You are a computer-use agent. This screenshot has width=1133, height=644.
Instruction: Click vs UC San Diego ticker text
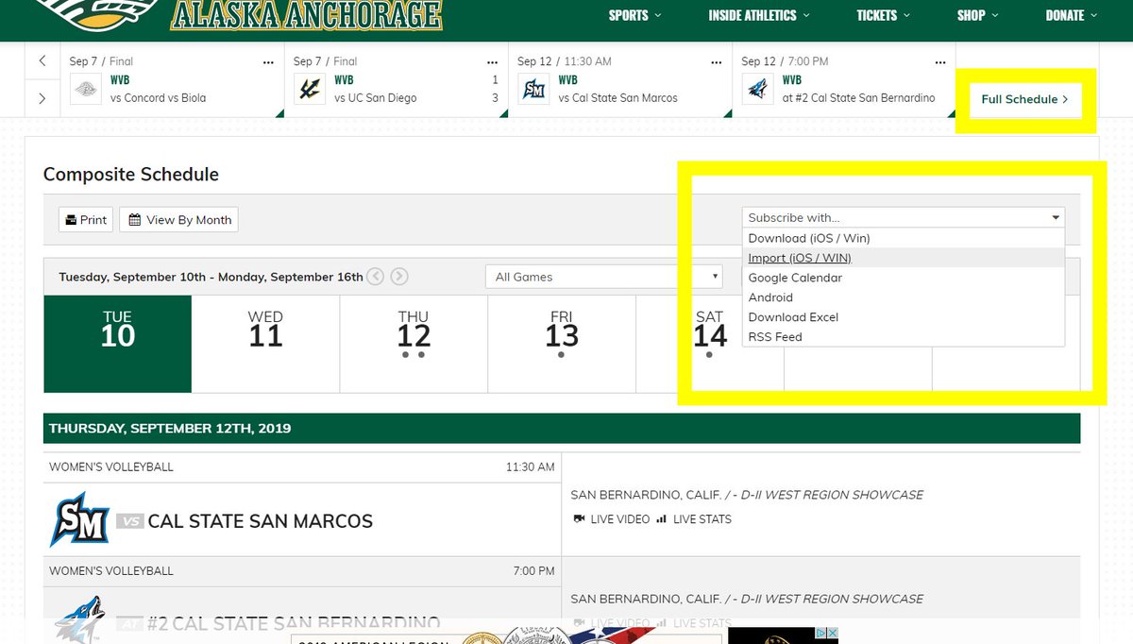375,98
